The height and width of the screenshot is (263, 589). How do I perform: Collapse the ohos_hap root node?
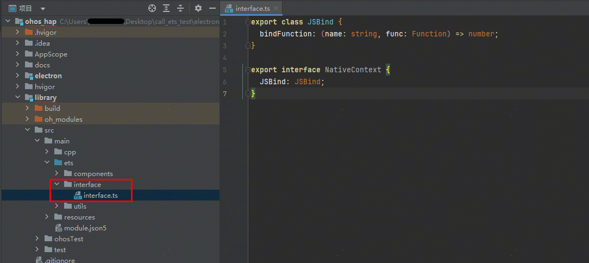[x=8, y=21]
